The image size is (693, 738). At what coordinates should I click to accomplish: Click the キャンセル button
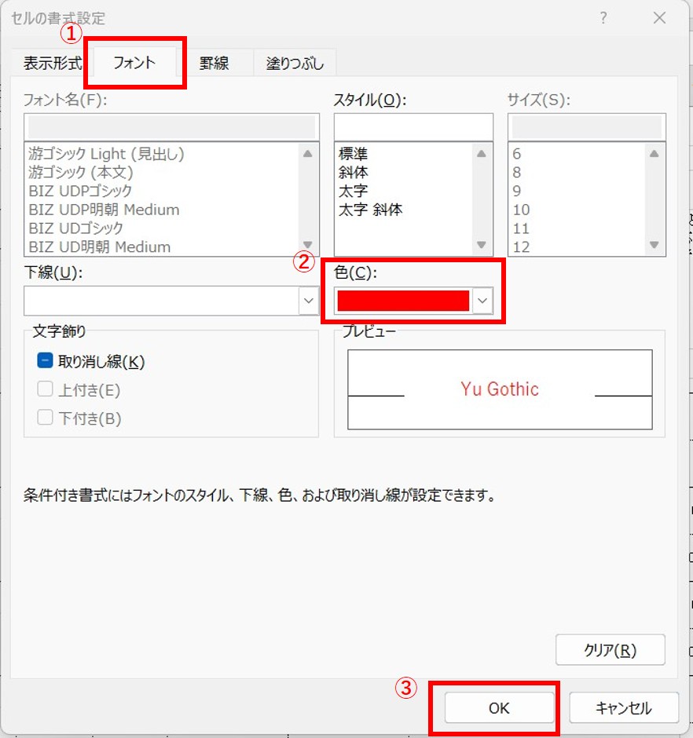pyautogui.click(x=624, y=707)
